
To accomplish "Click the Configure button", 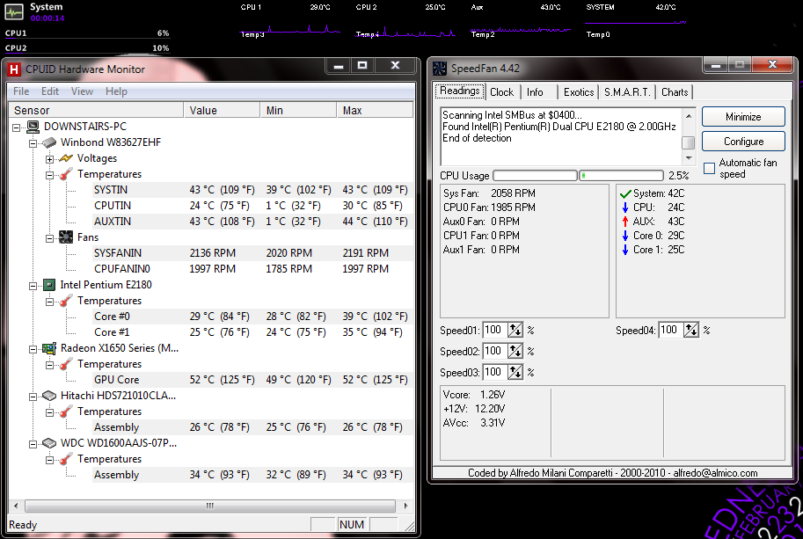I will pos(743,142).
